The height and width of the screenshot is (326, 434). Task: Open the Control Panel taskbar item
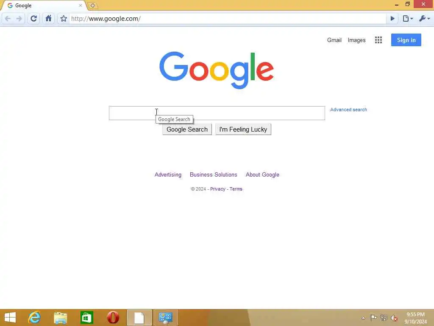(x=166, y=318)
